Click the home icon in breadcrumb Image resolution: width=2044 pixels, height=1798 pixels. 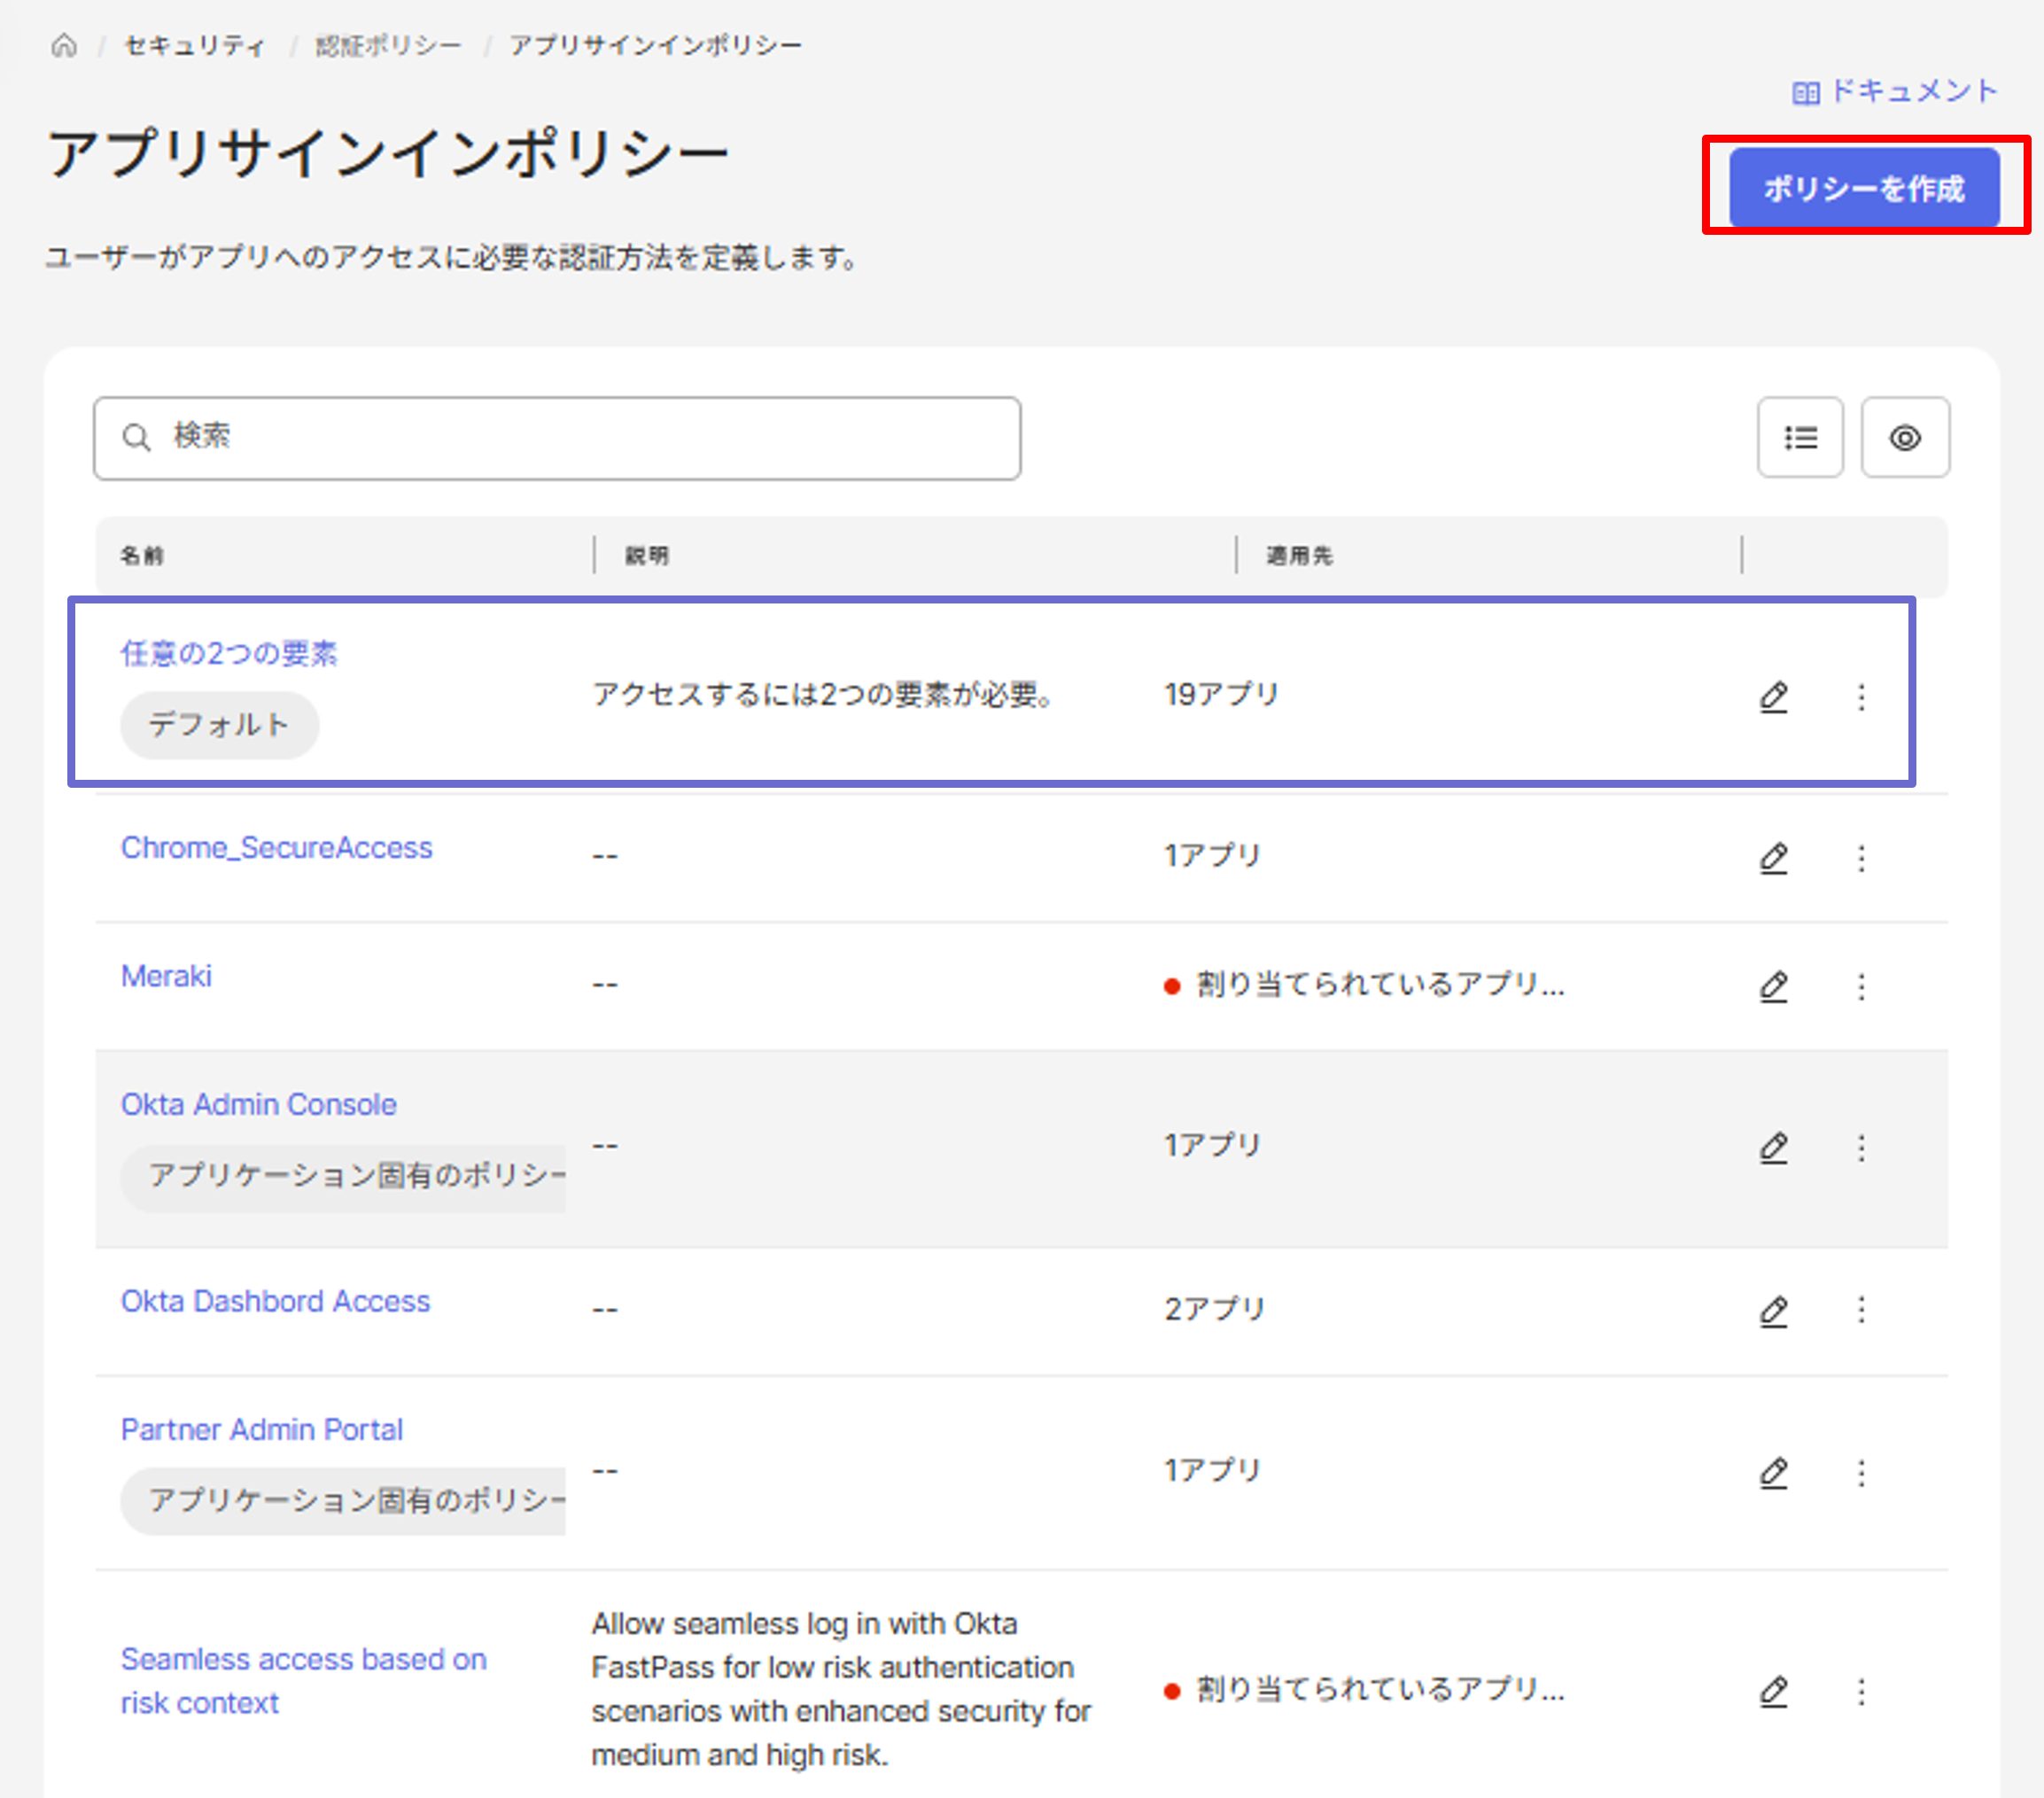[x=64, y=45]
